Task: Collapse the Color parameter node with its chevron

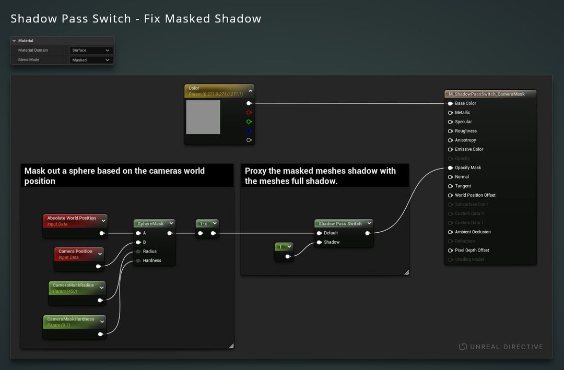Action: [x=250, y=91]
